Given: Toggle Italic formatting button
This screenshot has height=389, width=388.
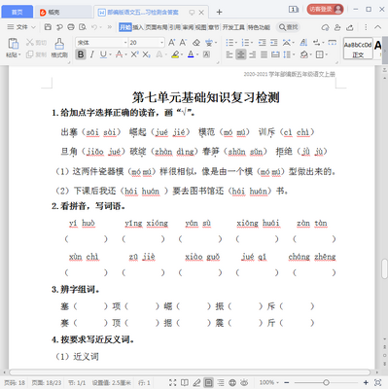Looking at the screenshot, I should [92, 54].
